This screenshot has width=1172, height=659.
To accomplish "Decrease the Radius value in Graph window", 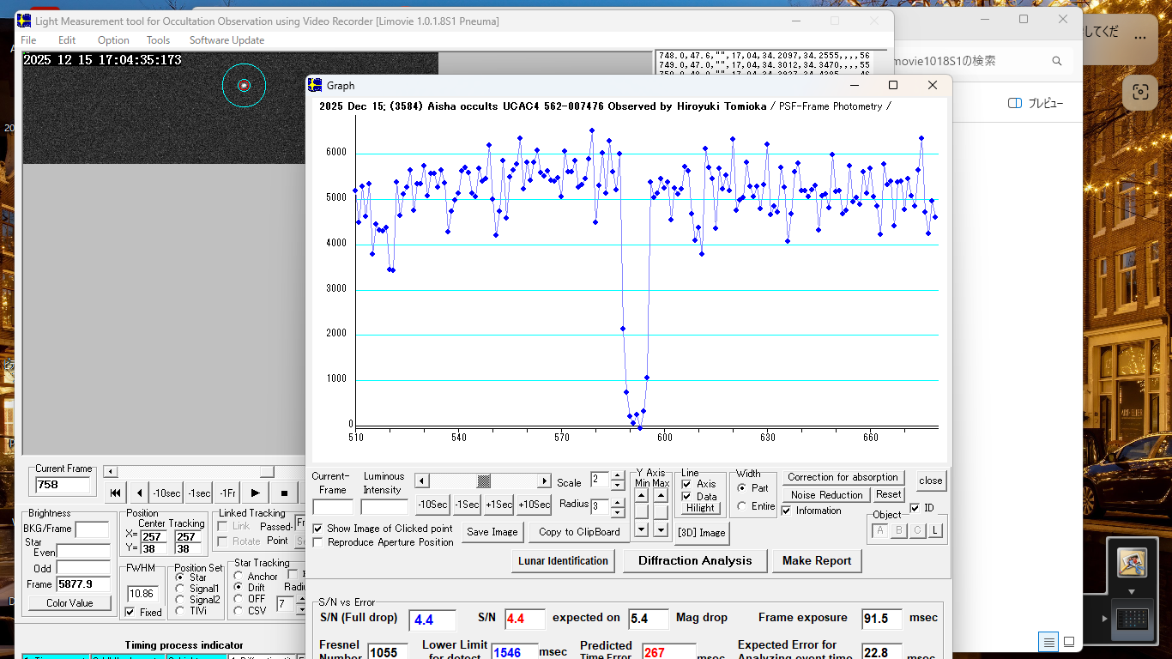I will pos(618,512).
